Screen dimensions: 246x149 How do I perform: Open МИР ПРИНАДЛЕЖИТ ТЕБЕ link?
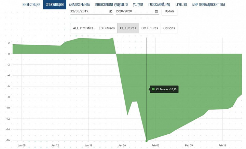209,4
